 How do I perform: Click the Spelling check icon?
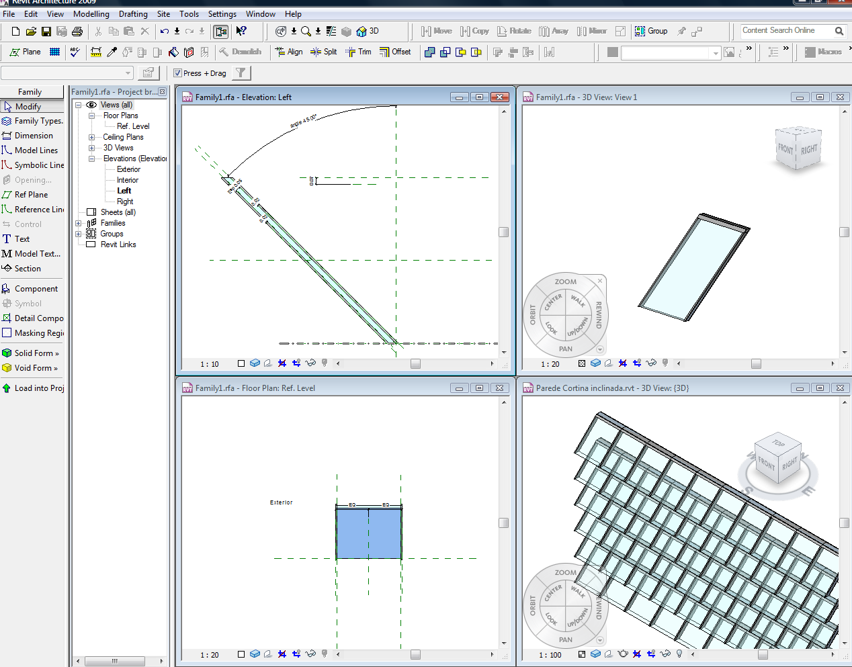click(75, 52)
